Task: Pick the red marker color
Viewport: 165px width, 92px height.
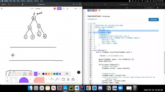Action: [x=46, y=74]
